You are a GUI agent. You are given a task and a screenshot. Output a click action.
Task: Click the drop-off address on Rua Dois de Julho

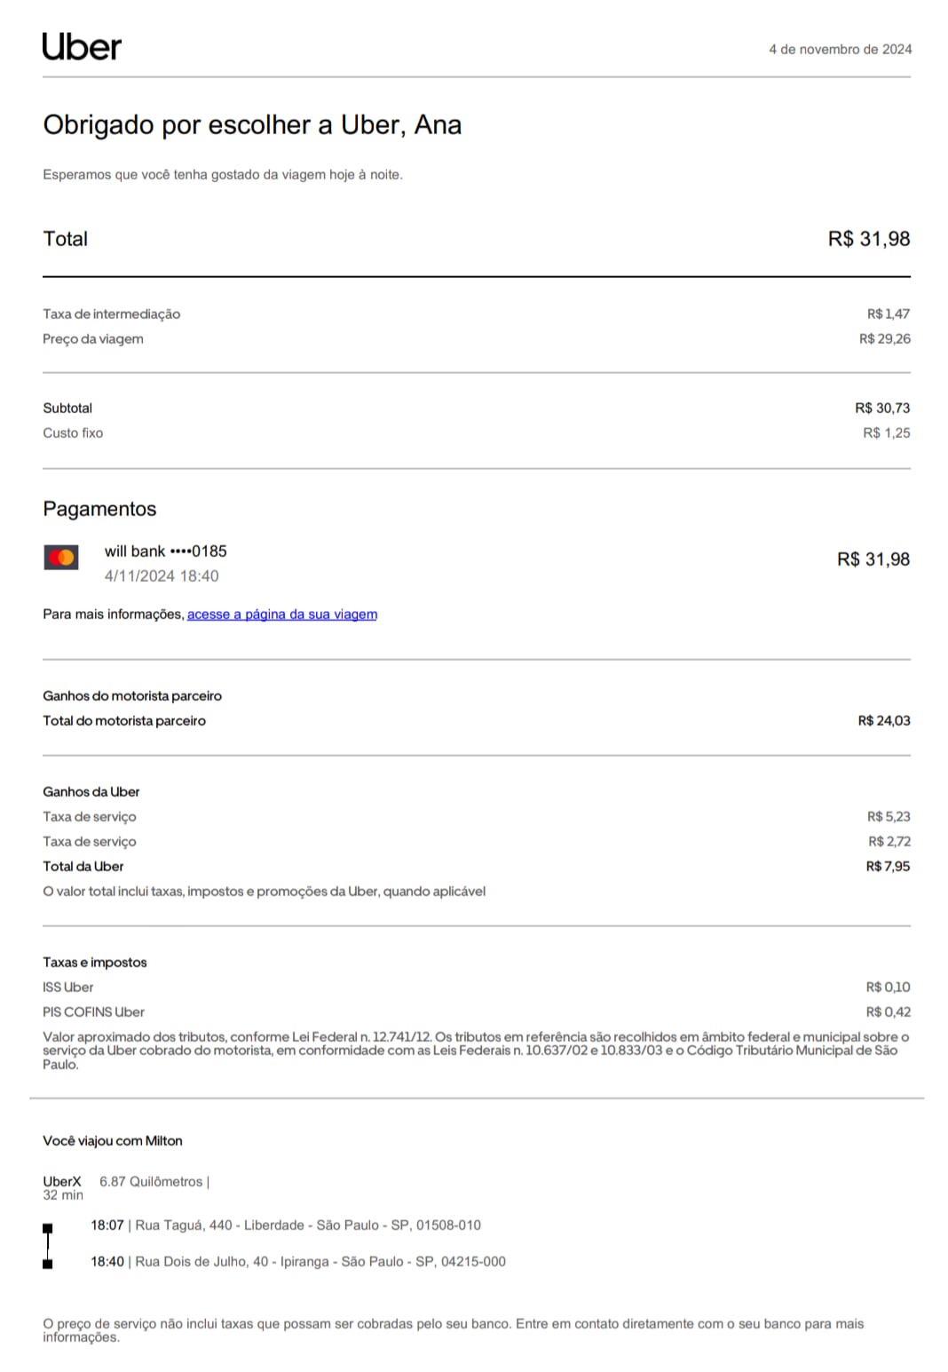coord(320,1262)
